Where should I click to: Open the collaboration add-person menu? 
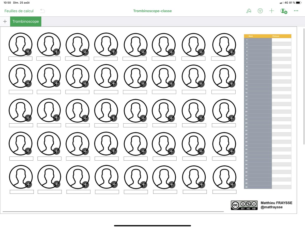pos(284,11)
